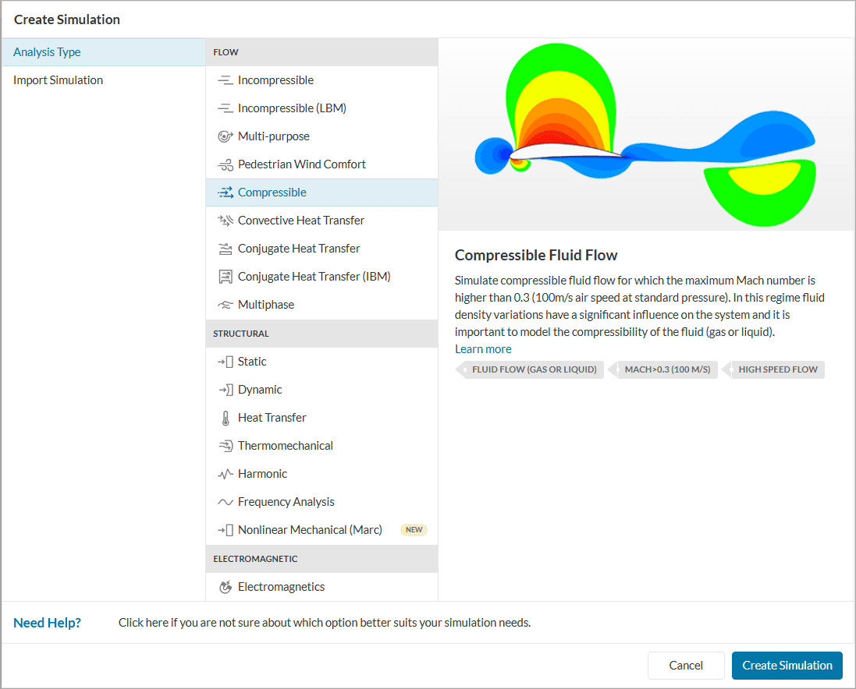The width and height of the screenshot is (856, 689).
Task: Click the Multi-purpose analysis icon
Action: coord(223,136)
